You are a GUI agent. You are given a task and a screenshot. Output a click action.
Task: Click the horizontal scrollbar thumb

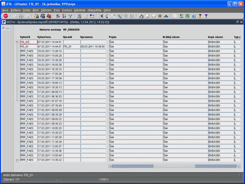click(174, 166)
